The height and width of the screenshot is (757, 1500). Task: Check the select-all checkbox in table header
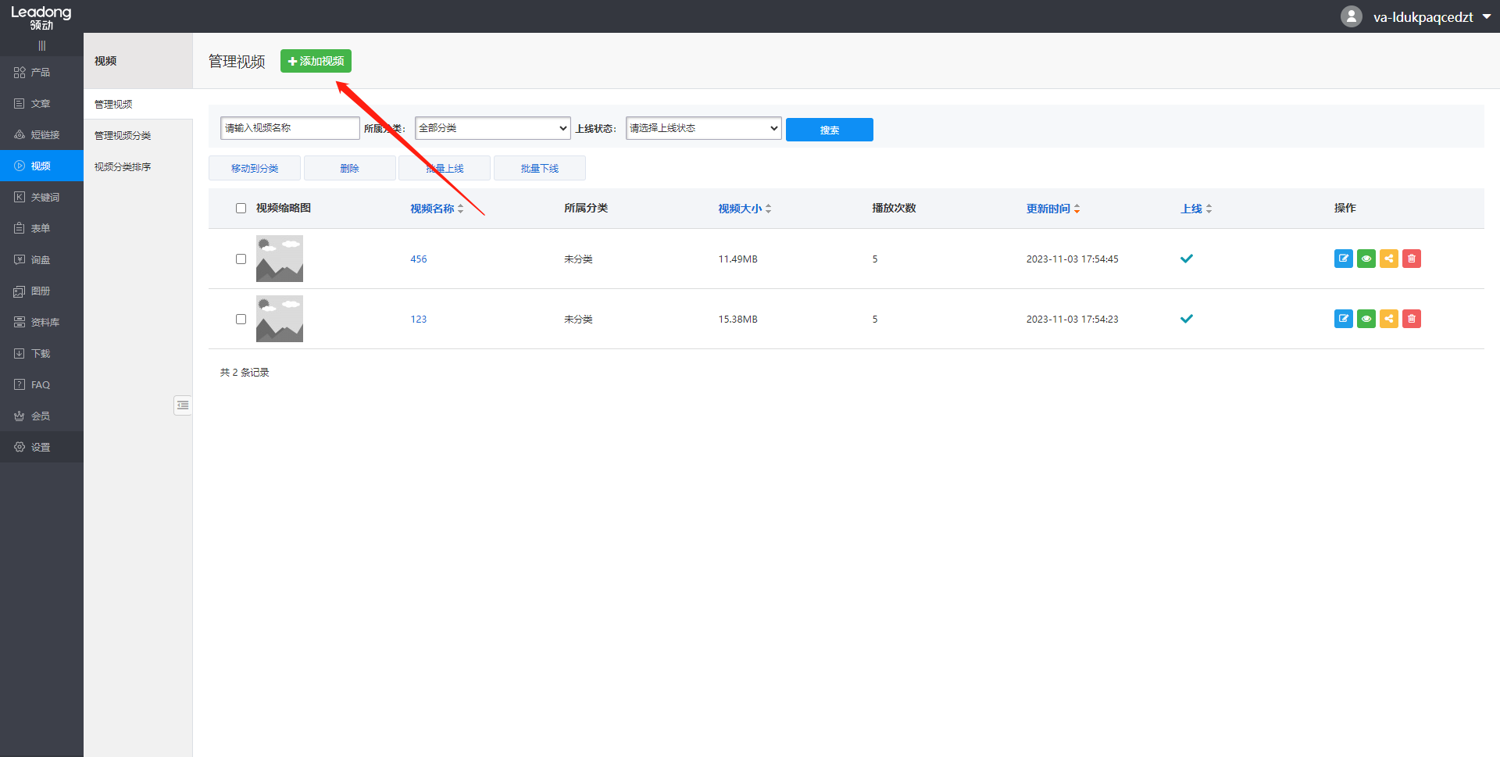[241, 208]
